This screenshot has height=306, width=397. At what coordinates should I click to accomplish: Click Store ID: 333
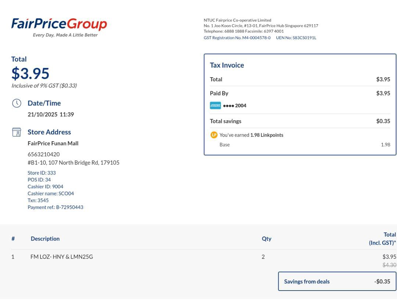tap(42, 173)
